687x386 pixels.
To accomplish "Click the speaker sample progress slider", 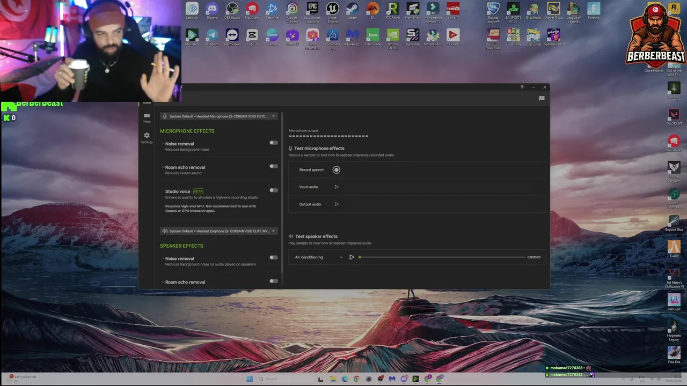I will [442, 257].
